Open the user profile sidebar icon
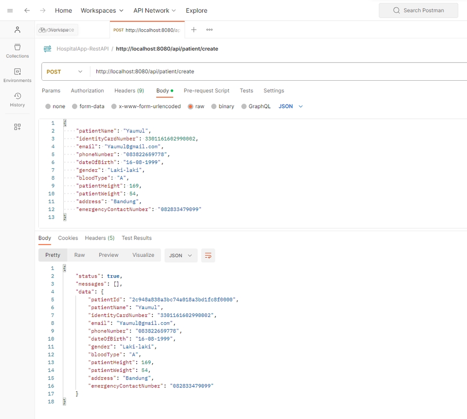This screenshot has width=467, height=419. pyautogui.click(x=18, y=30)
